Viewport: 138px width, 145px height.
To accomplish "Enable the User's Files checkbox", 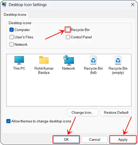I will point(12,37).
